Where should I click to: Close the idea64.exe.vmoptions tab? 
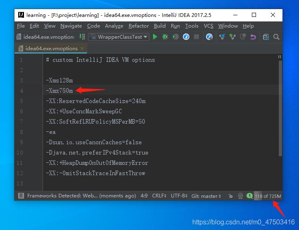tap(82, 49)
